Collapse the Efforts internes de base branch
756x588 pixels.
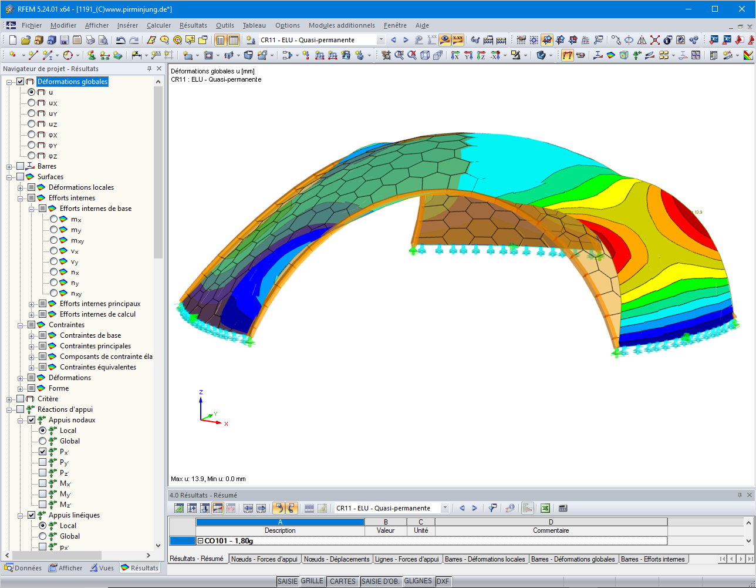(x=32, y=209)
